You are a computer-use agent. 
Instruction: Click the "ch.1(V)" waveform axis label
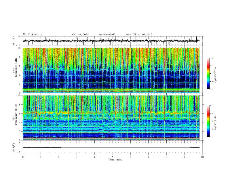[14, 41]
